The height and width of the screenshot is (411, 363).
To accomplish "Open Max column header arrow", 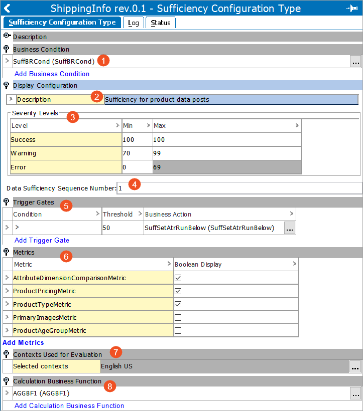I will tap(297, 125).
